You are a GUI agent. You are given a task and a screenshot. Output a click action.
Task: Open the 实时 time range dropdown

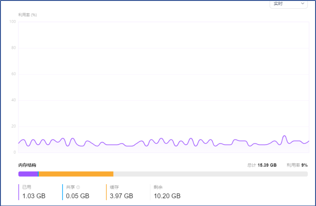pyautogui.click(x=289, y=4)
